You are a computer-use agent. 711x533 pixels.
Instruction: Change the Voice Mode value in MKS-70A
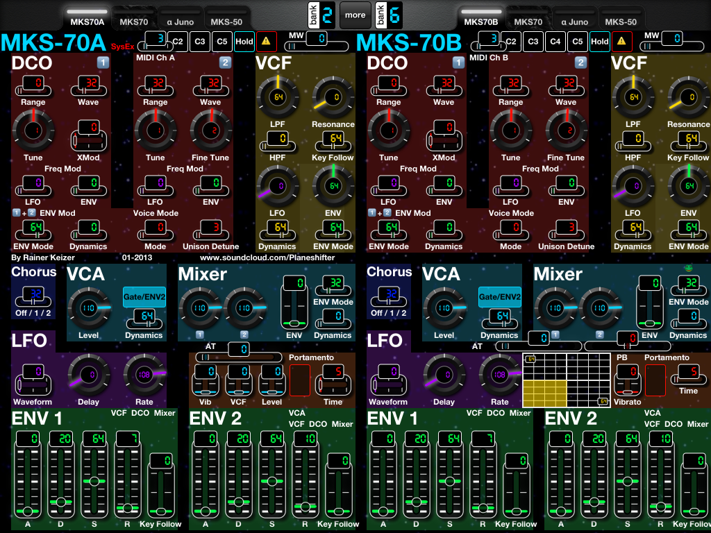tap(156, 230)
